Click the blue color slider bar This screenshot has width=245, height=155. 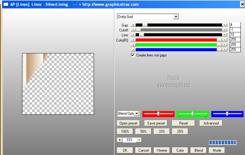coord(176,50)
